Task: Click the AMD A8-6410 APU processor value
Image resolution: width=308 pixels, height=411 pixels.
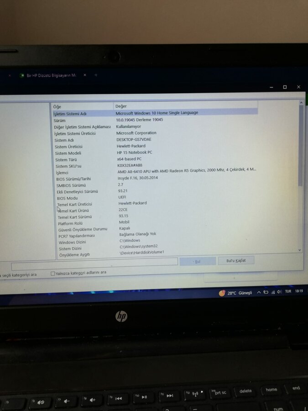Action: click(187, 170)
